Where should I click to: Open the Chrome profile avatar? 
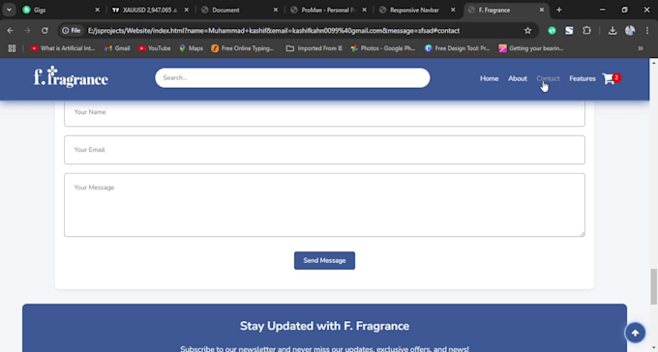click(x=630, y=31)
